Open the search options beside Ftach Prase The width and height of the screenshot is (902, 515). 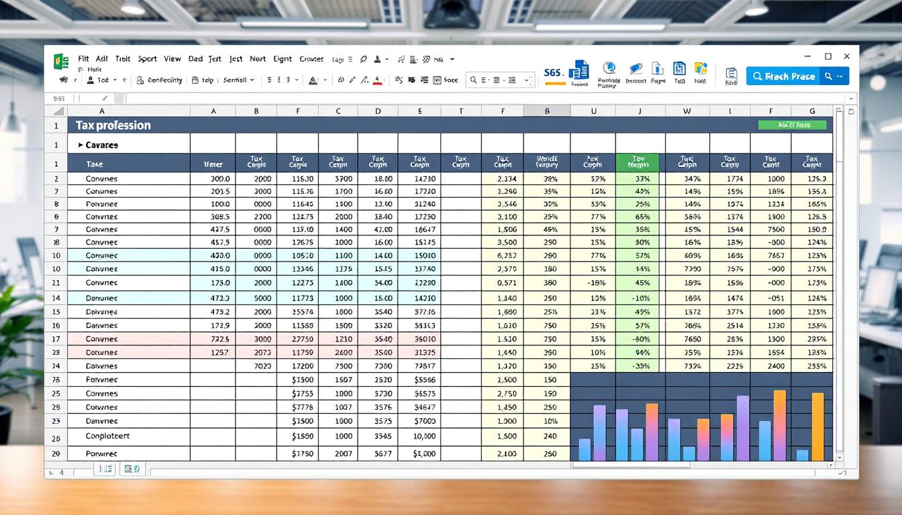point(833,76)
